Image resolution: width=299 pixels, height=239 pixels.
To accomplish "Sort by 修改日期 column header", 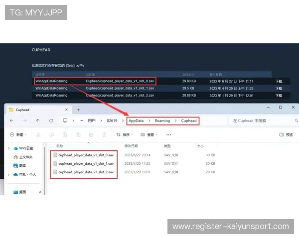I will 131,146.
